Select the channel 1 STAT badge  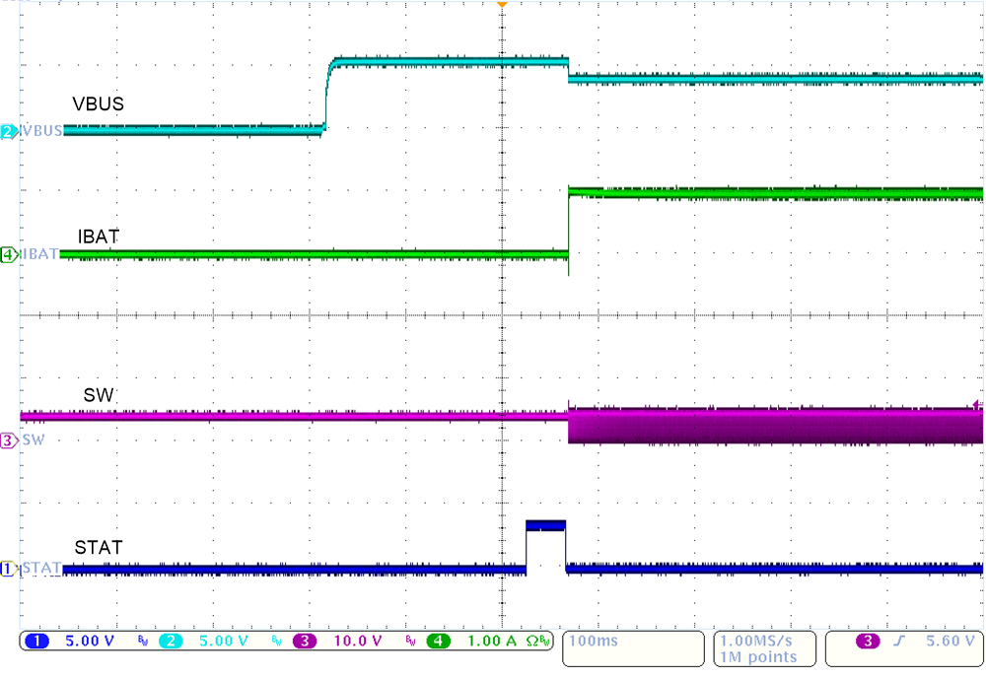[6, 570]
